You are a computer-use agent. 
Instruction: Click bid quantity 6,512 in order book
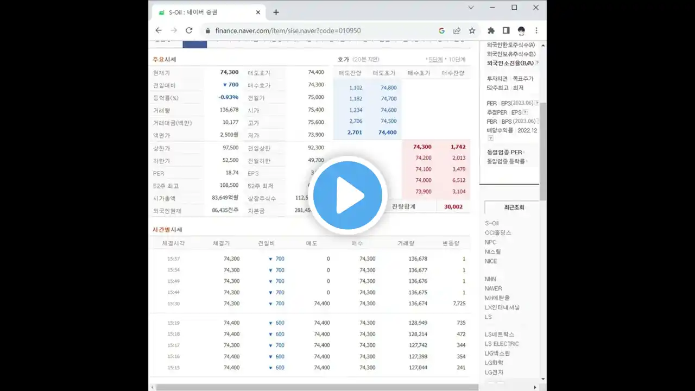tap(458, 180)
